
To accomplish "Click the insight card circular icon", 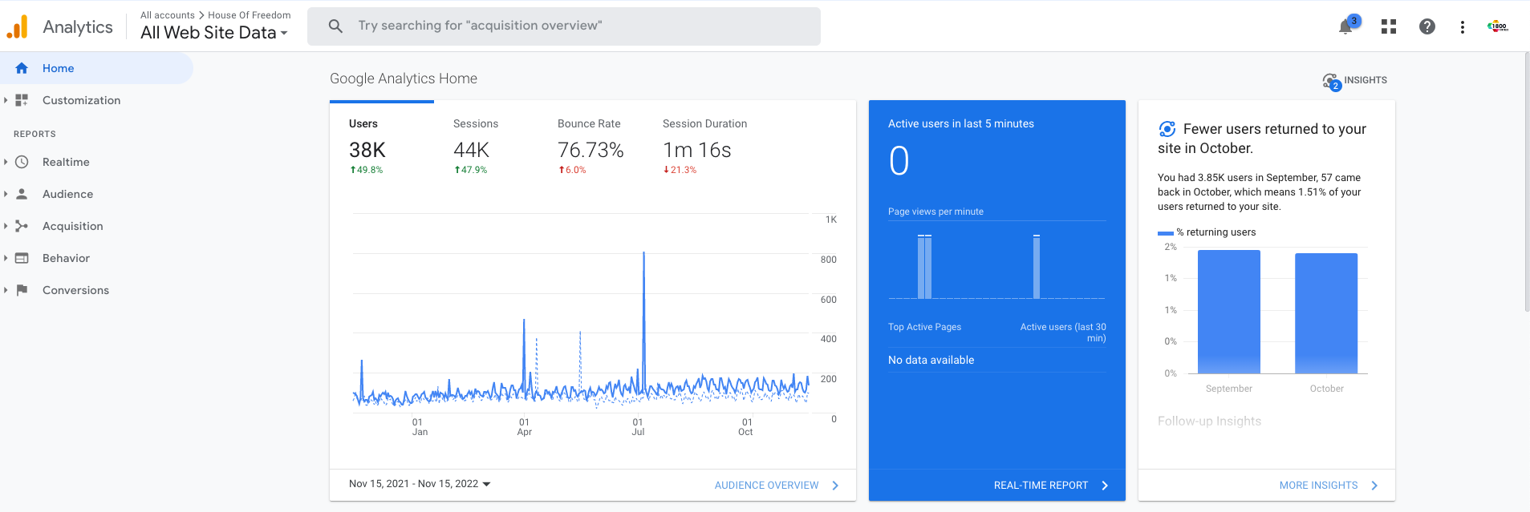I will point(1167,129).
